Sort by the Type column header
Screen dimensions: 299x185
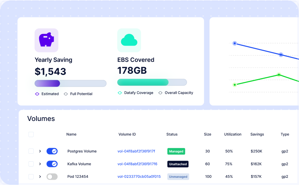tap(285, 135)
